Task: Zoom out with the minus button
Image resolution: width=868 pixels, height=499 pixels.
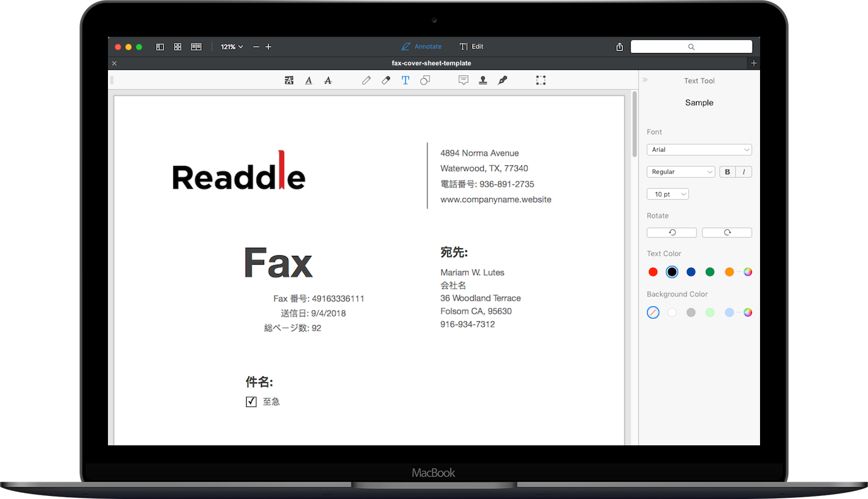Action: pos(256,47)
